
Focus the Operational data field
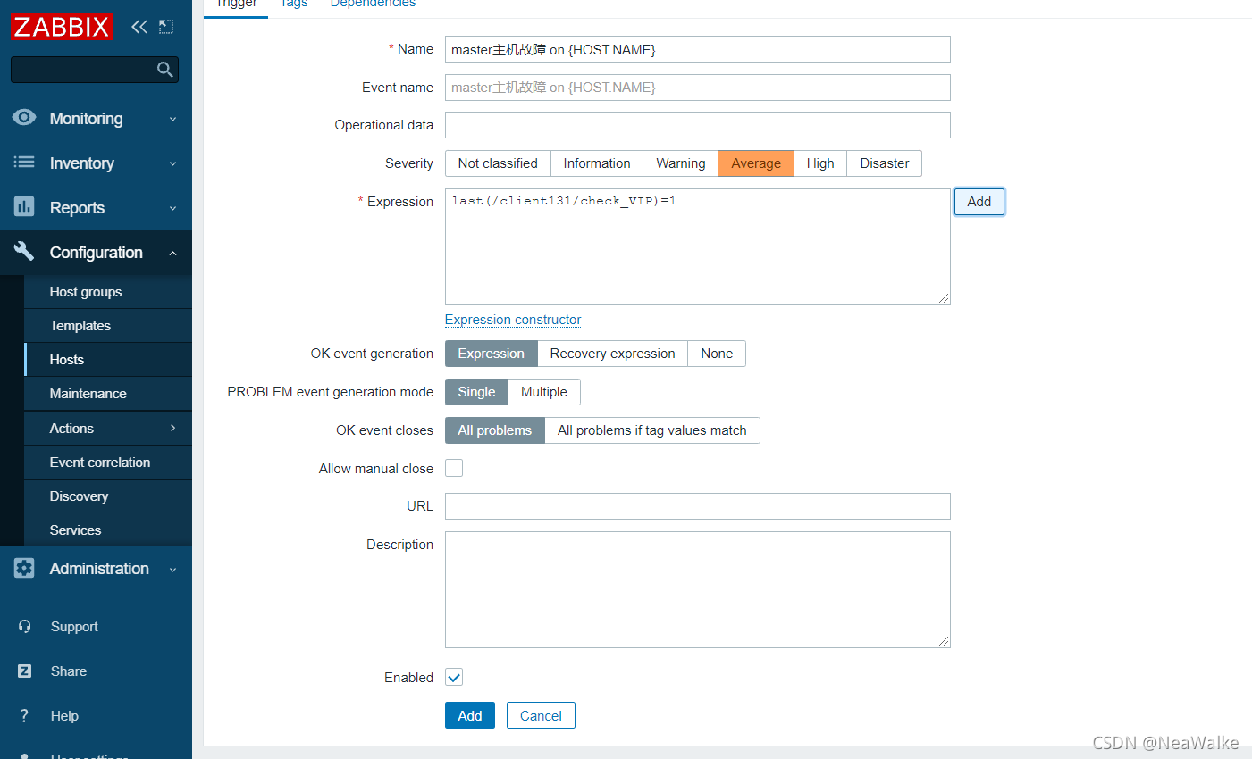pyautogui.click(x=698, y=125)
